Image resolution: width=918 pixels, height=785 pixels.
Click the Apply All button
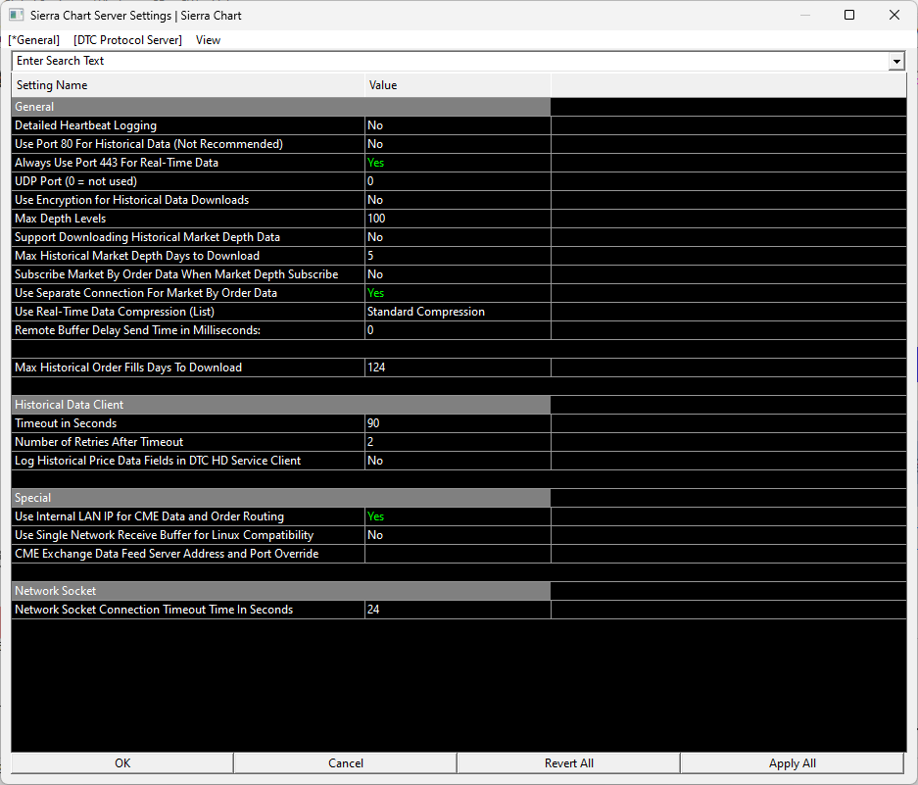click(x=793, y=763)
